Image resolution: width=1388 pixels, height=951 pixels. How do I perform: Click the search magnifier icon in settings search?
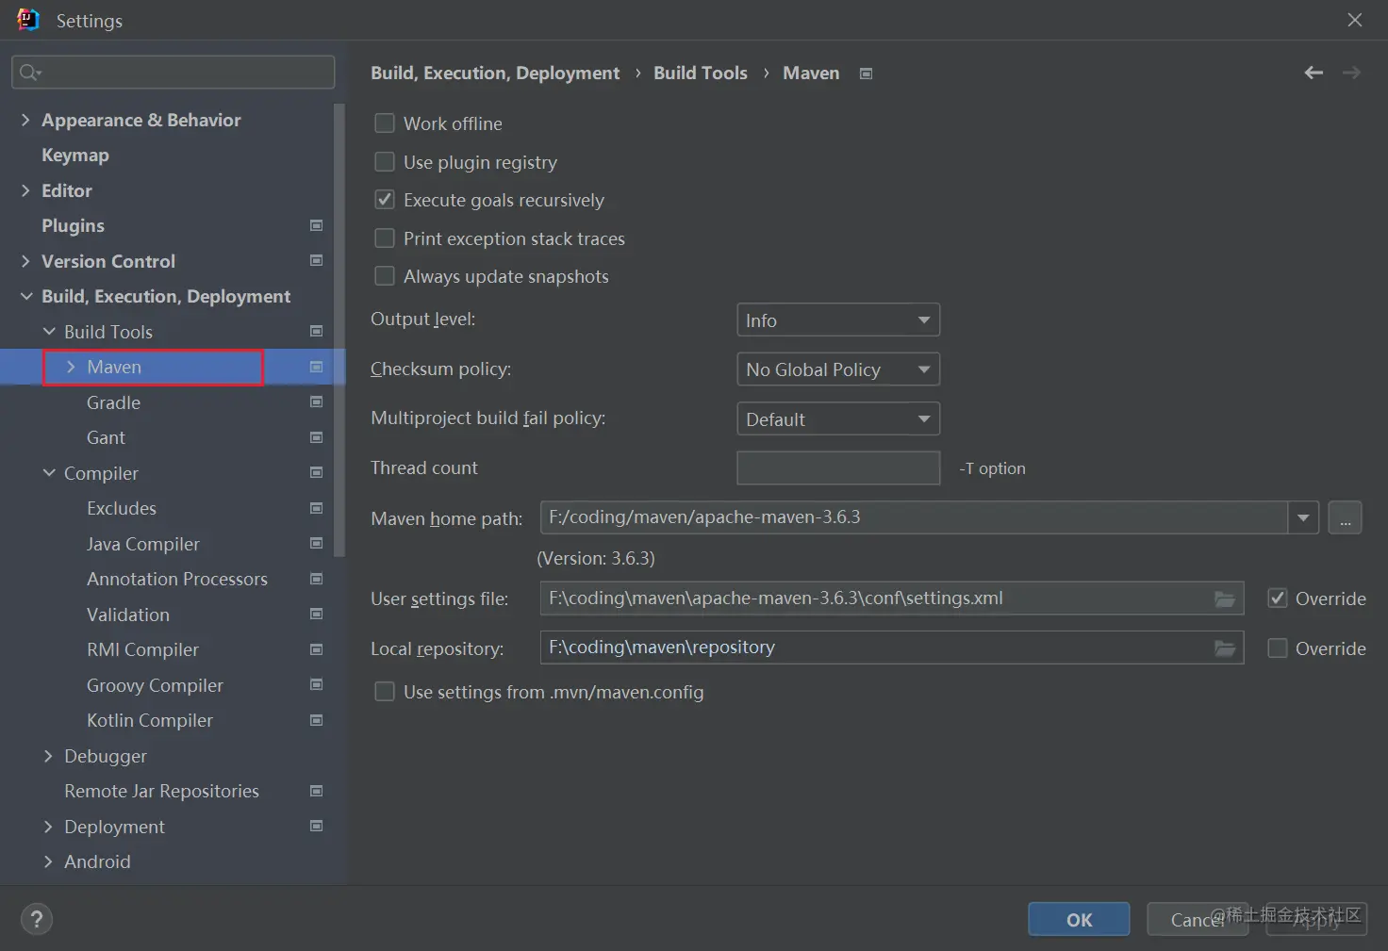(30, 73)
